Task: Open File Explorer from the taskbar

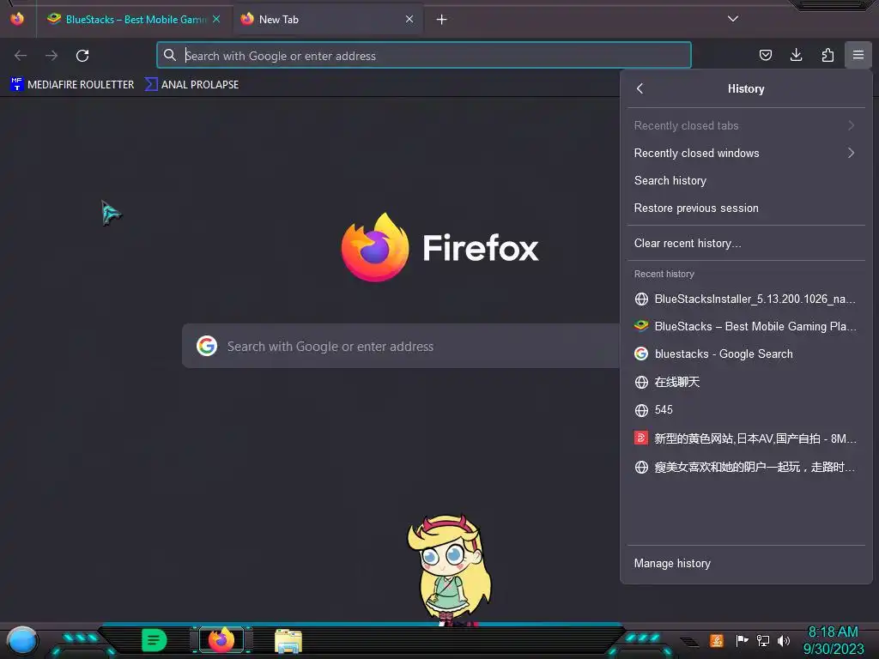Action: [288, 641]
